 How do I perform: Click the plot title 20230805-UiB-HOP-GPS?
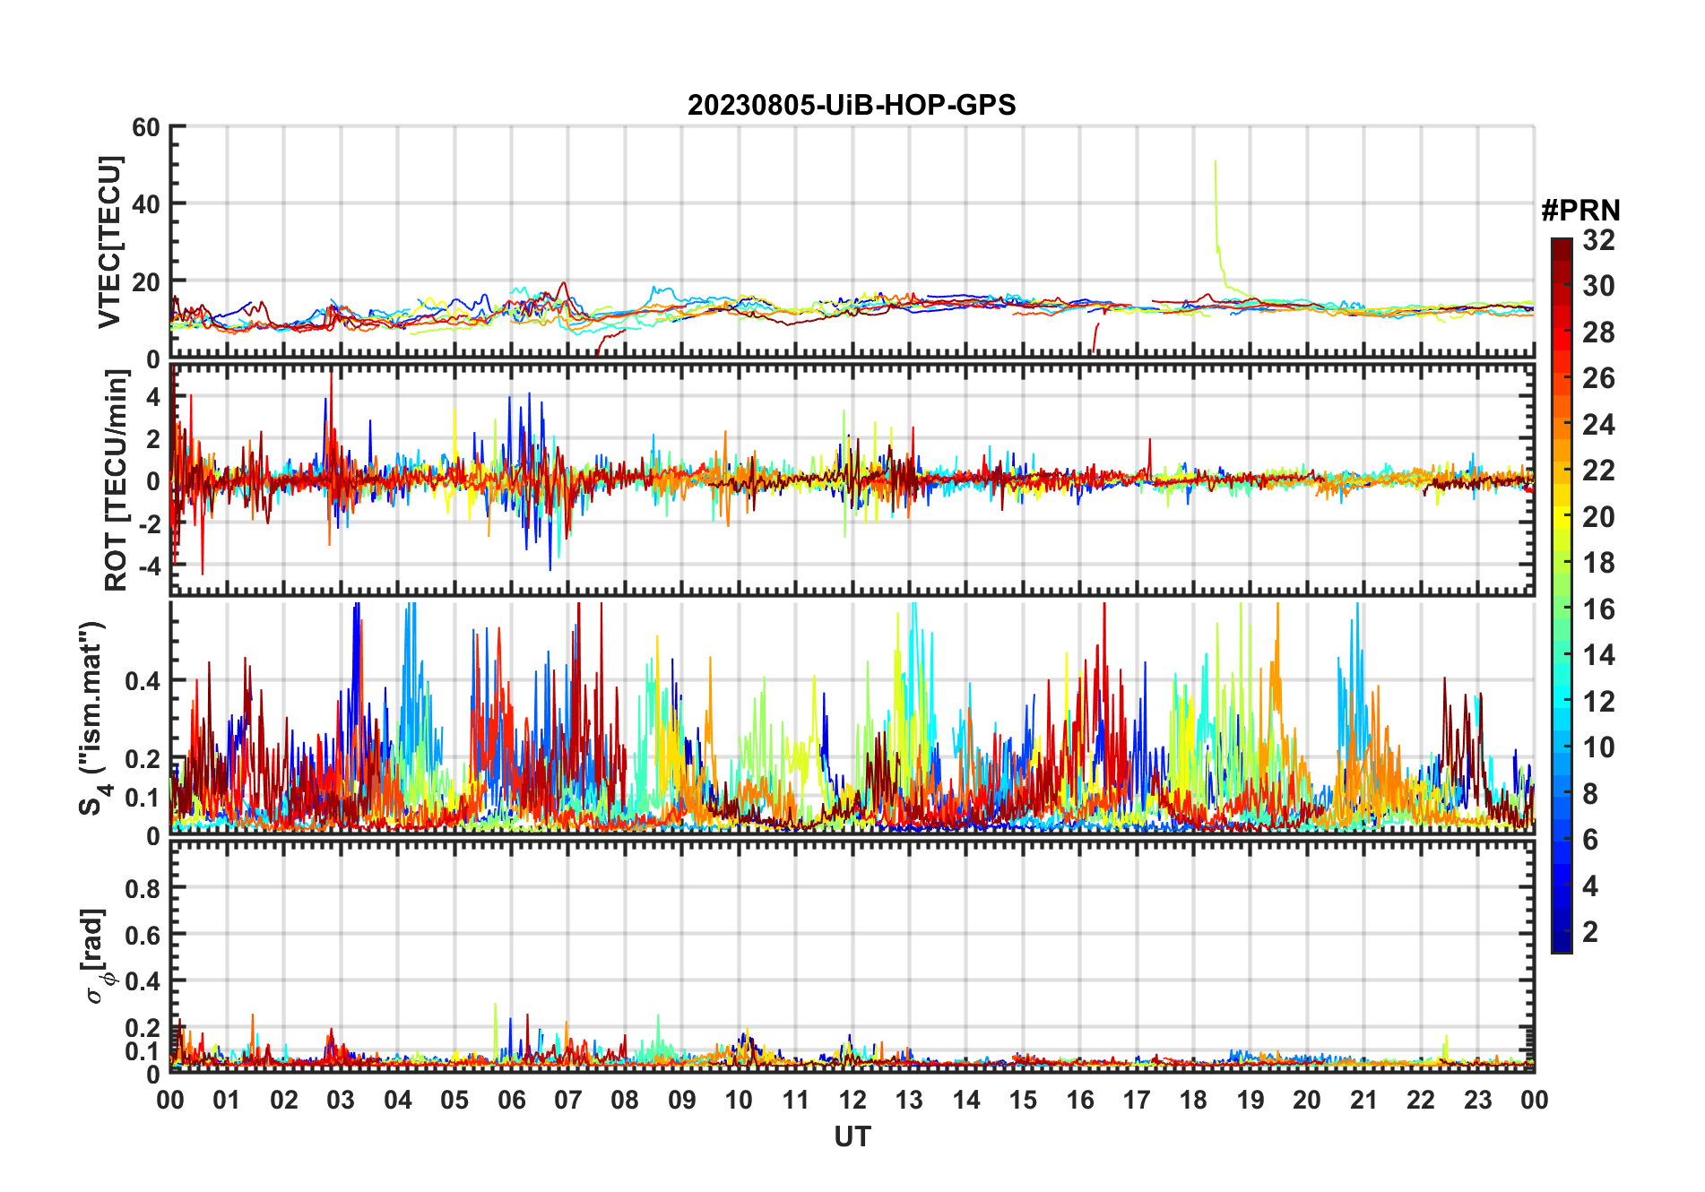coord(852,106)
